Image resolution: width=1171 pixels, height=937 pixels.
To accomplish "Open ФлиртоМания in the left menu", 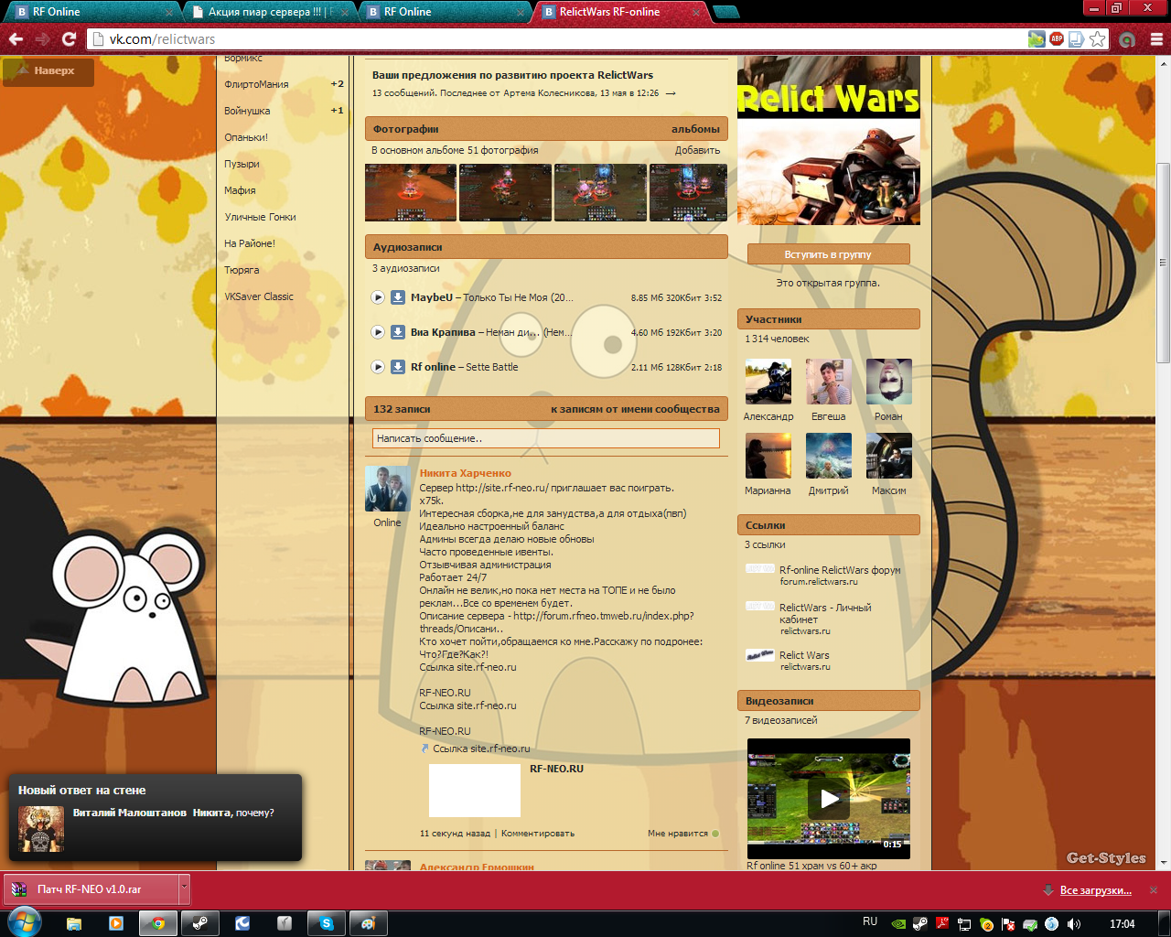I will [x=256, y=84].
